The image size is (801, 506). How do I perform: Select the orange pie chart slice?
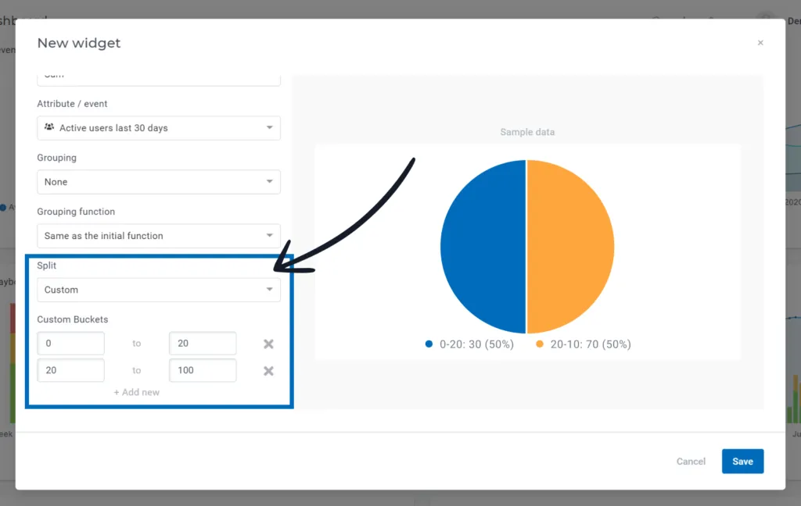[x=570, y=247]
